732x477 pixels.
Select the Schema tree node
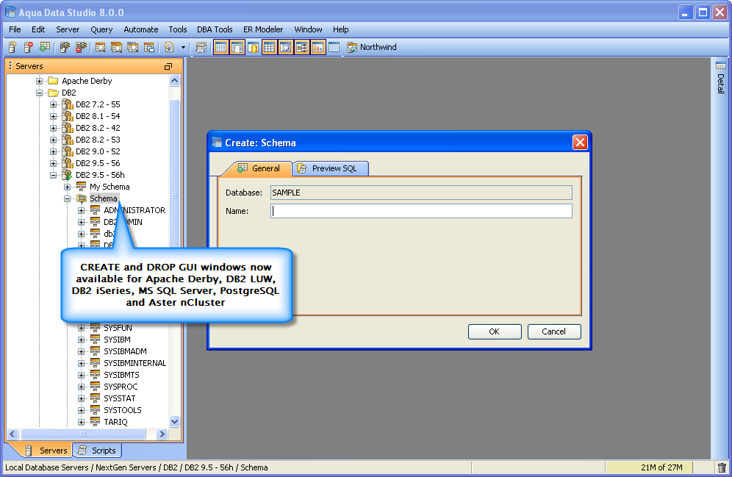tap(103, 198)
